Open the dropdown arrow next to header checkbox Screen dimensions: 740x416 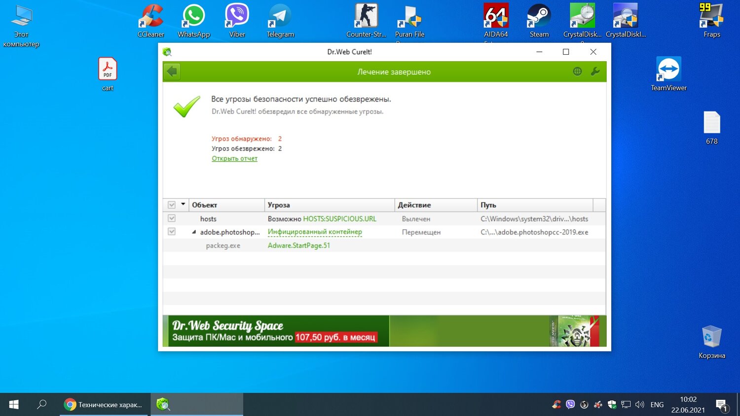click(183, 204)
